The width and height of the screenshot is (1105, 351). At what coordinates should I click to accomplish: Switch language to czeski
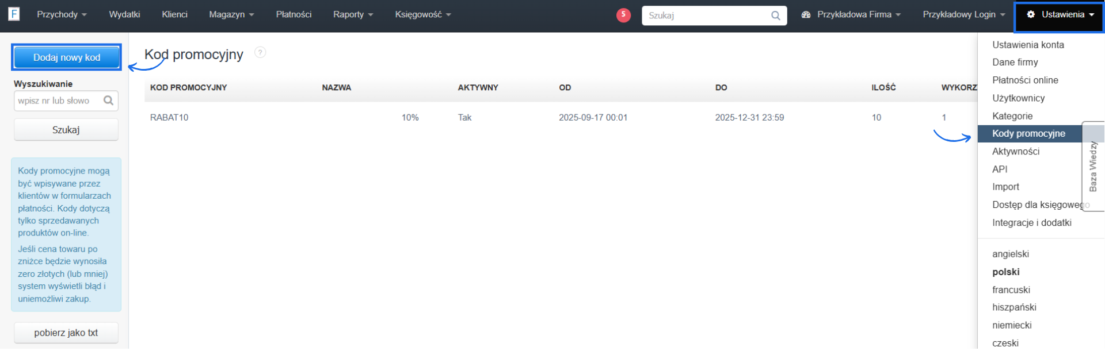coord(1005,343)
